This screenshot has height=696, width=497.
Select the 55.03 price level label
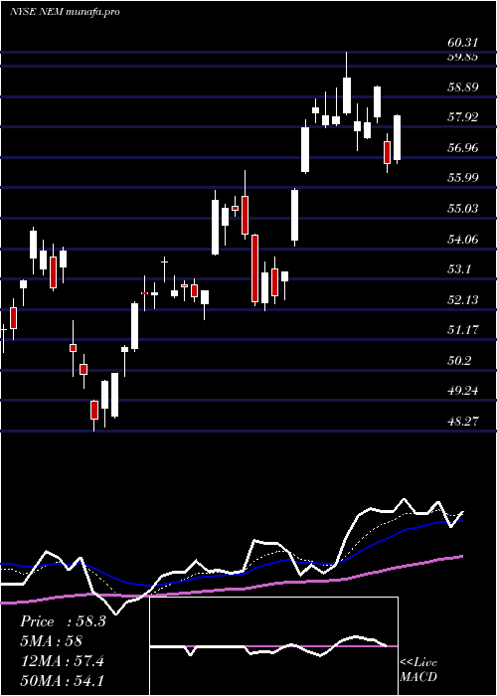[x=463, y=209]
